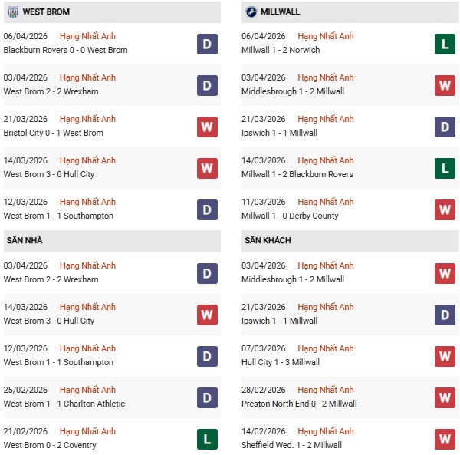The image size is (460, 455).
Task: Click the D badge for Blackburn Rovers match
Action: pos(207,44)
